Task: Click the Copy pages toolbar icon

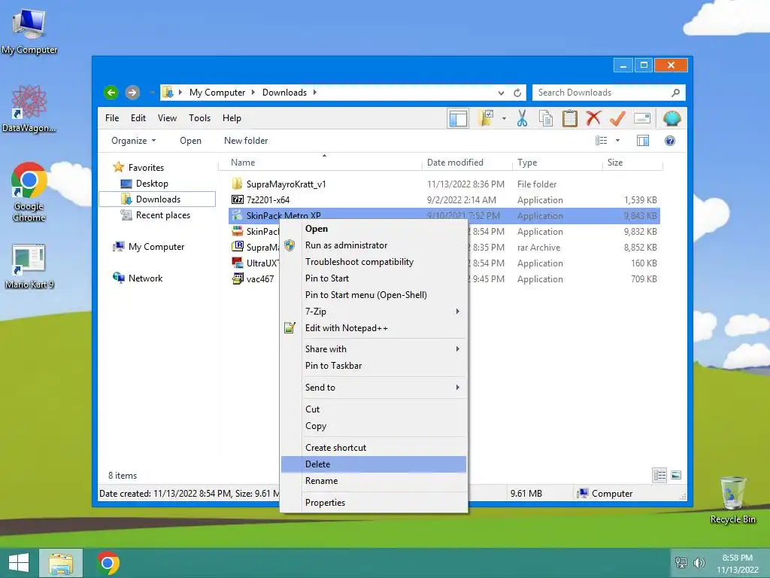Action: (x=546, y=118)
